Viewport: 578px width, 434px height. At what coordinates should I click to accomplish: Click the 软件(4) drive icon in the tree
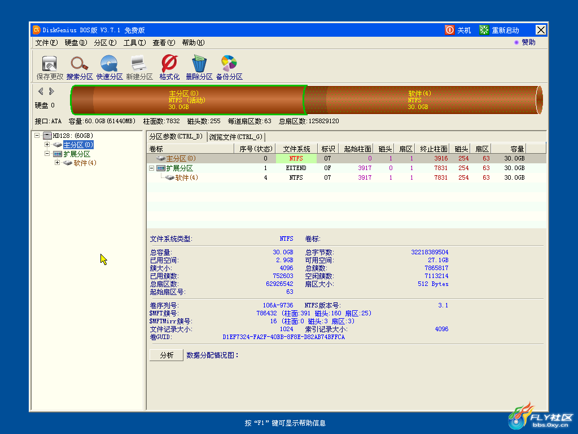(x=68, y=163)
